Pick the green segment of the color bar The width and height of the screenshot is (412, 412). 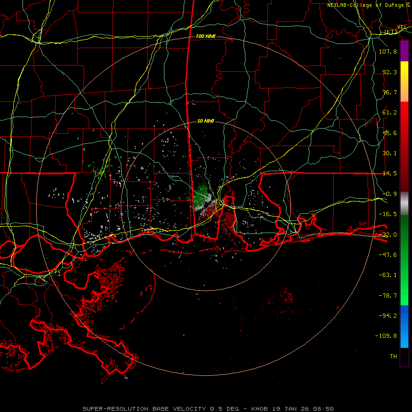pos(404,260)
